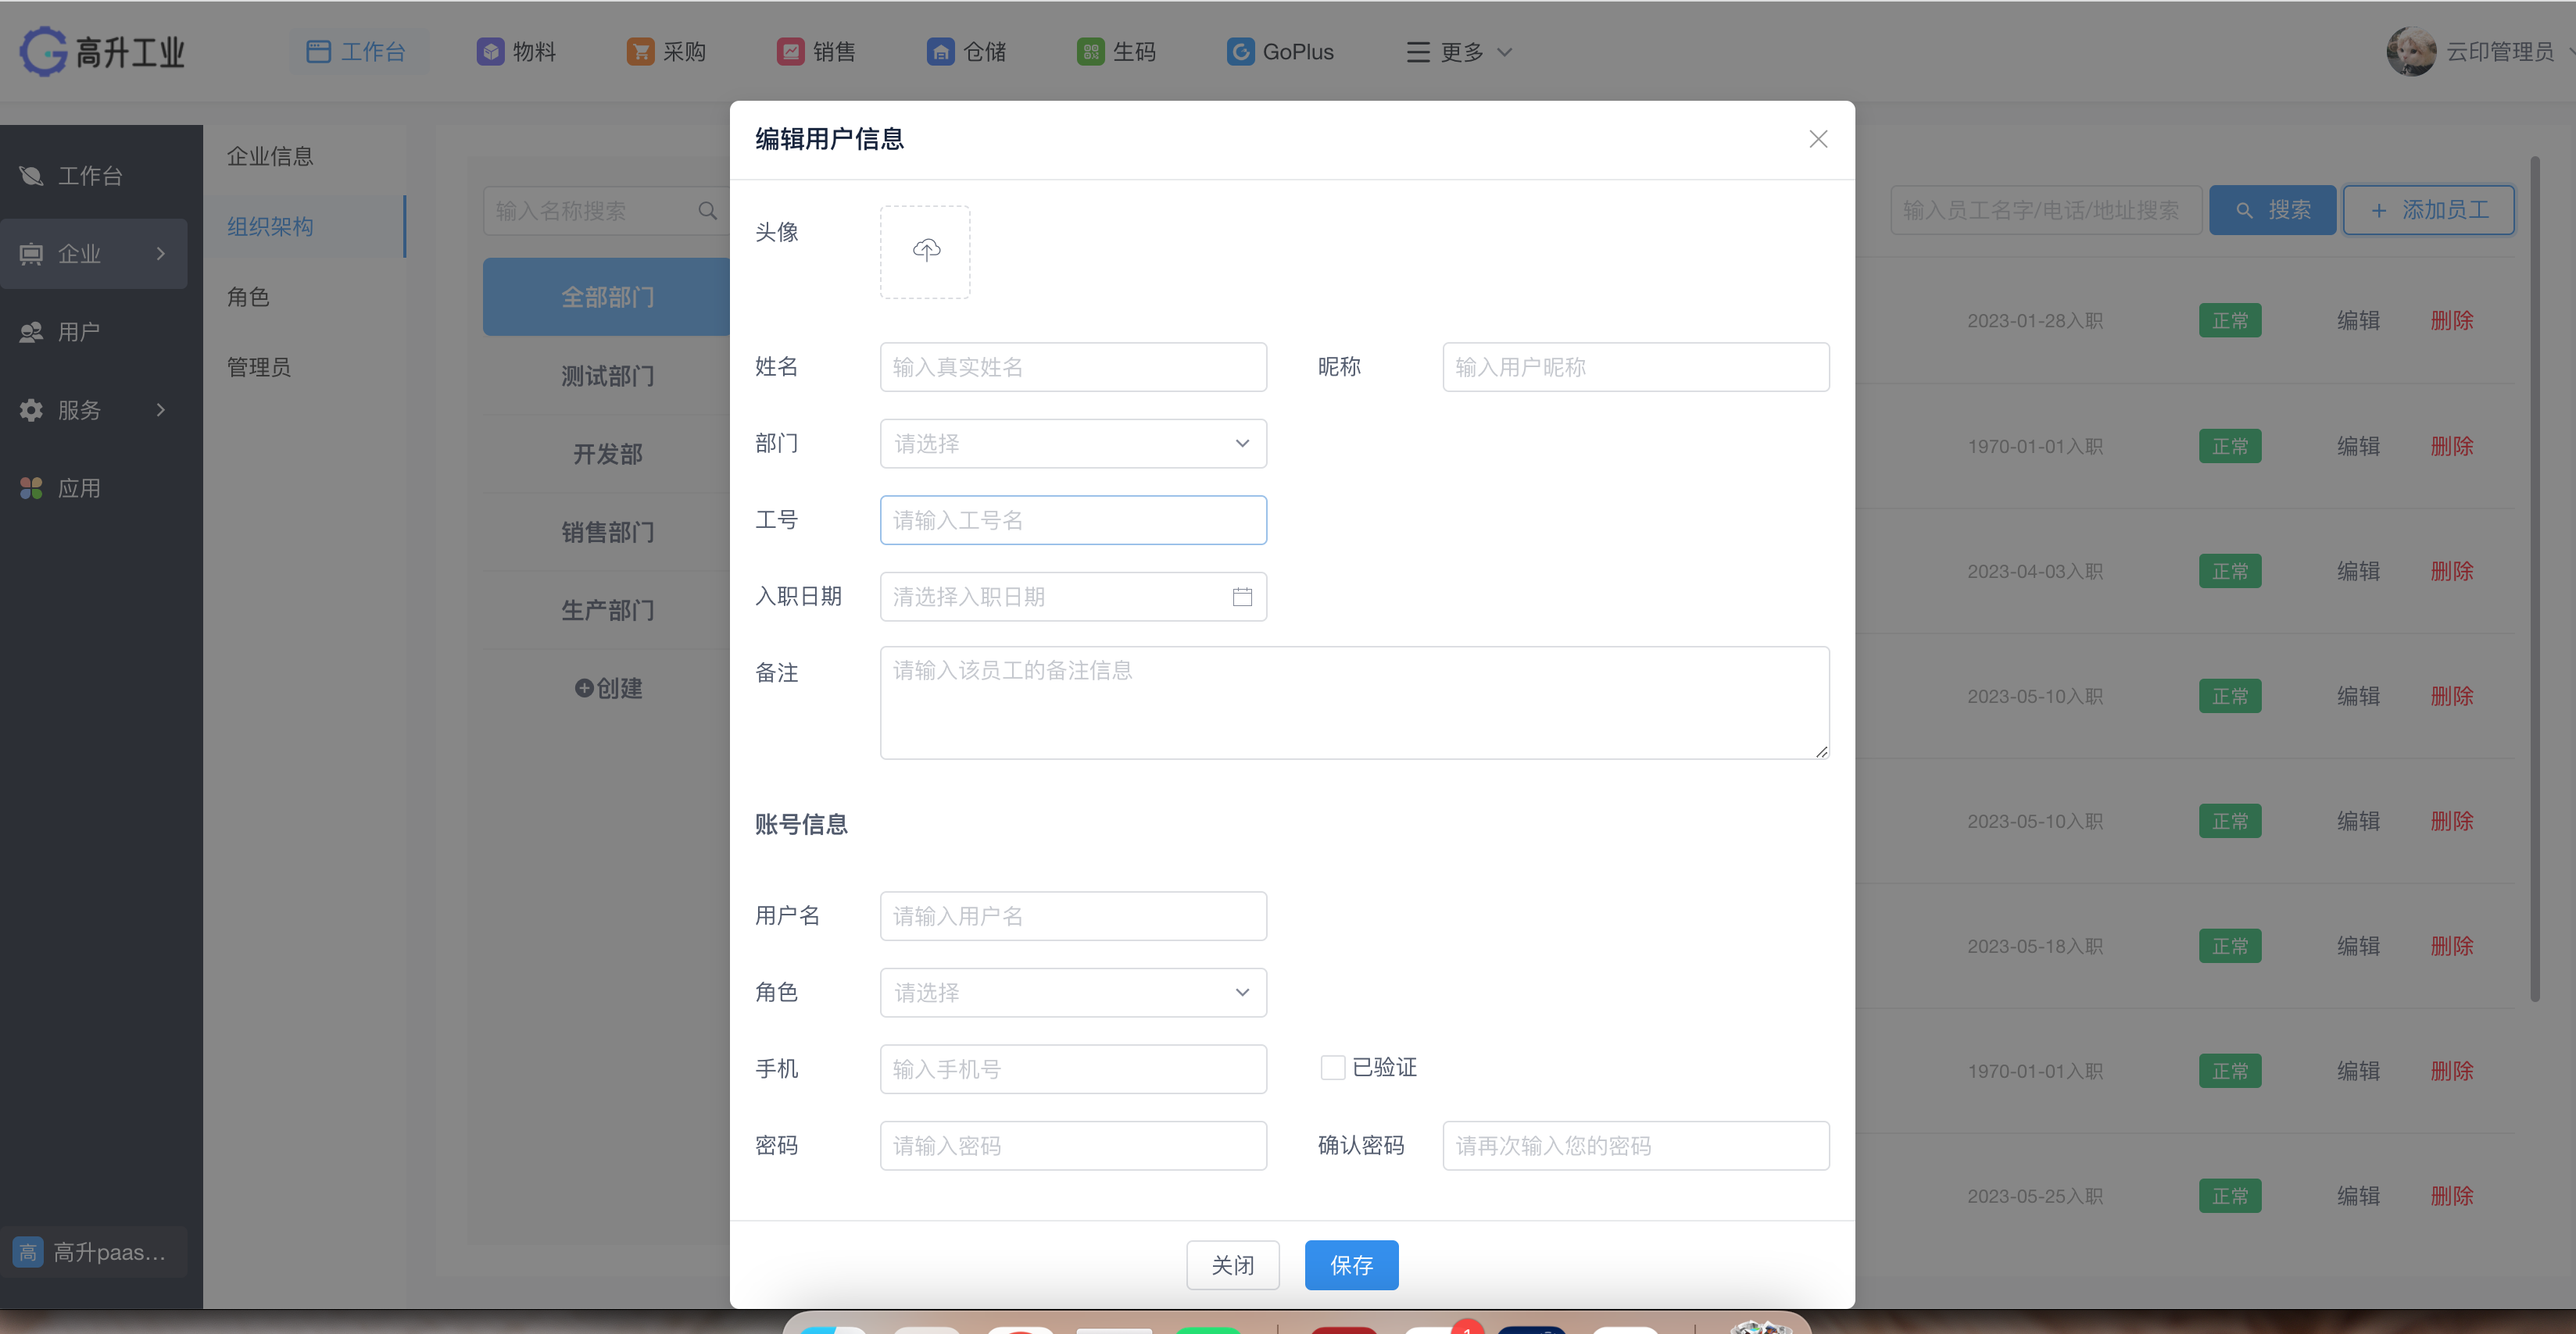Image resolution: width=2576 pixels, height=1334 pixels.
Task: Expand the 企业 sidebar chevron
Action: [x=161, y=254]
